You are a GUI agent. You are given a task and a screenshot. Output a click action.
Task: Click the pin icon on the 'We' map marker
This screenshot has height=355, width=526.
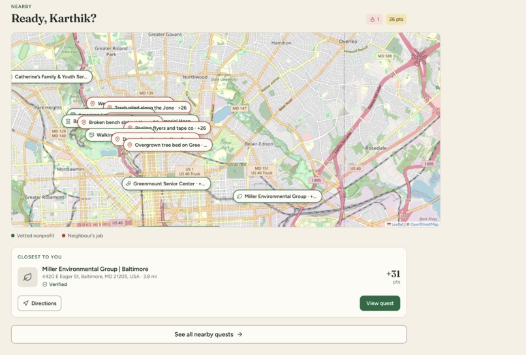pos(93,104)
